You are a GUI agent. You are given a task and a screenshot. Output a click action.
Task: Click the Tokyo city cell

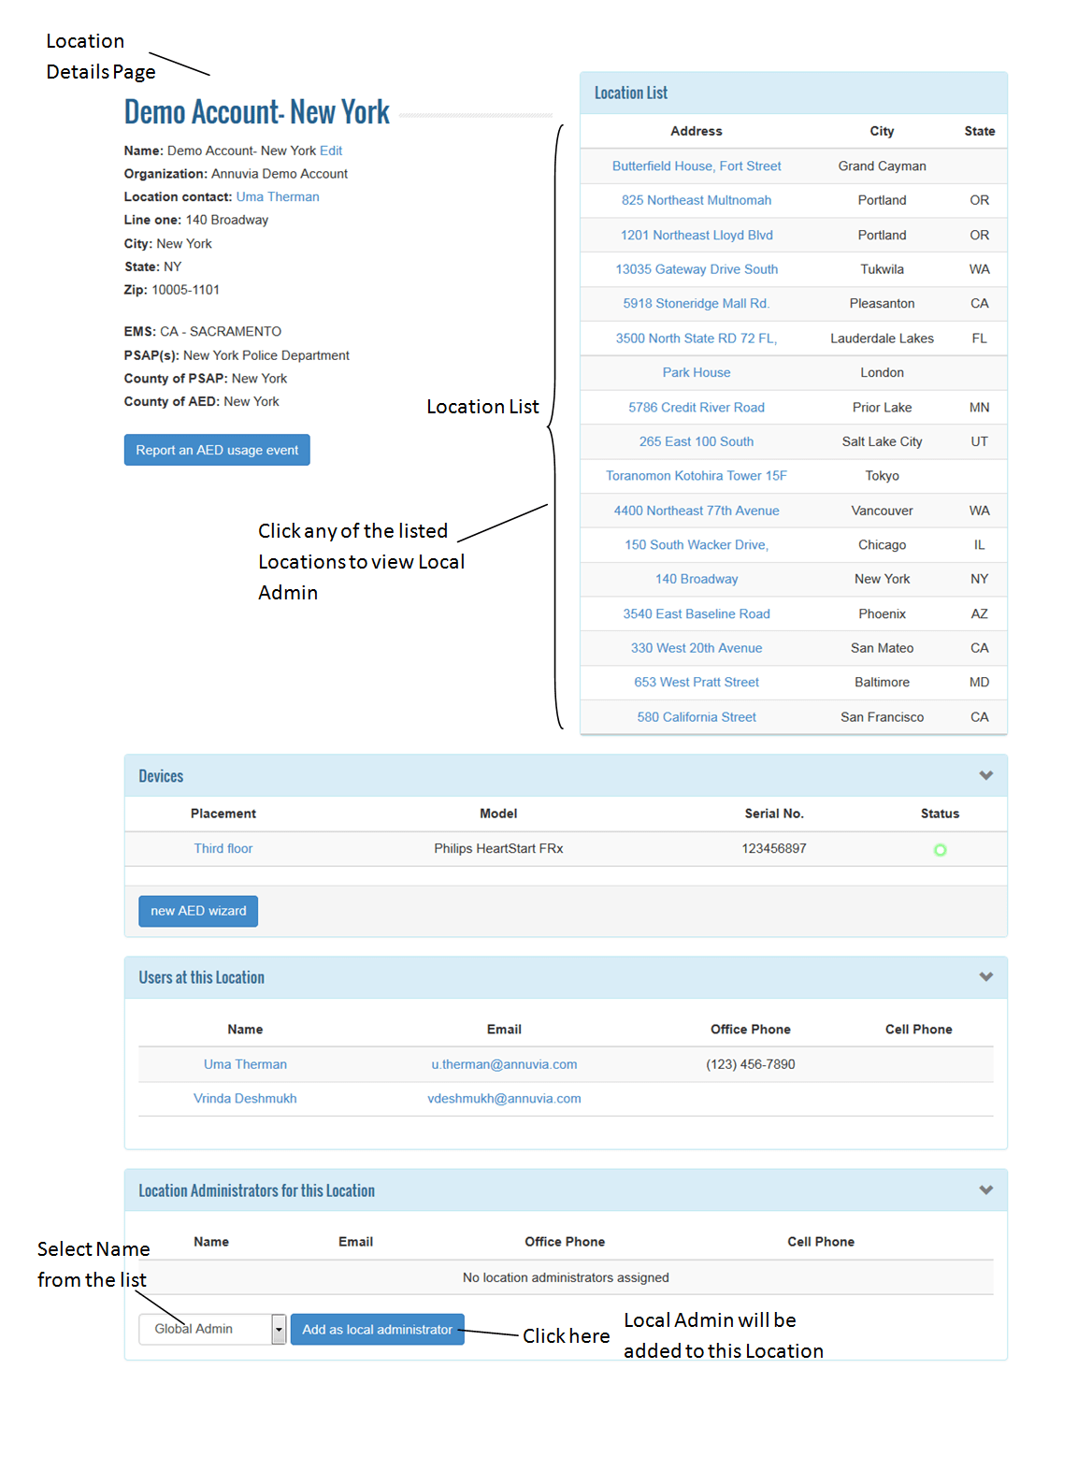[x=882, y=476]
